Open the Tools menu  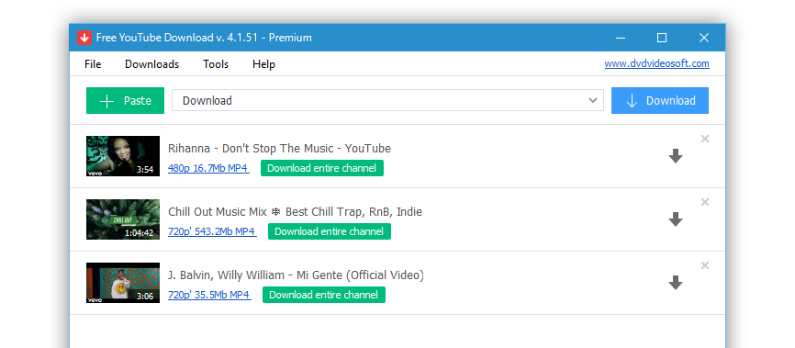(216, 64)
